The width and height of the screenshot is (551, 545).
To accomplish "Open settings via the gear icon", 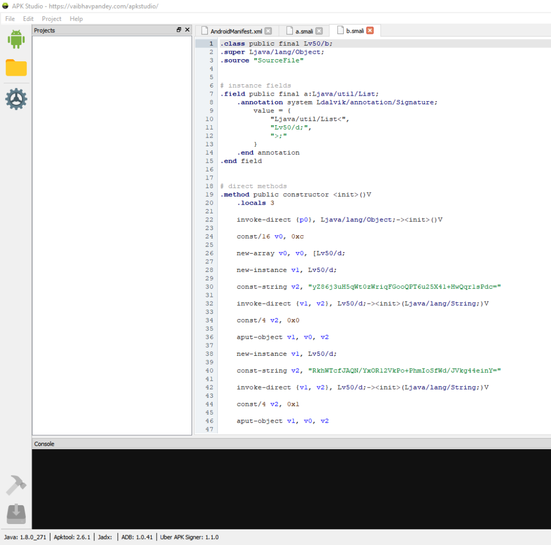I will coord(16,99).
